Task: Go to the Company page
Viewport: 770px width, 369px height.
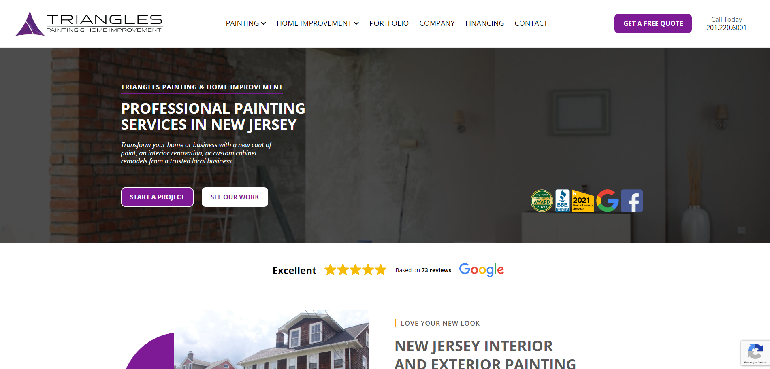Action: (x=437, y=23)
